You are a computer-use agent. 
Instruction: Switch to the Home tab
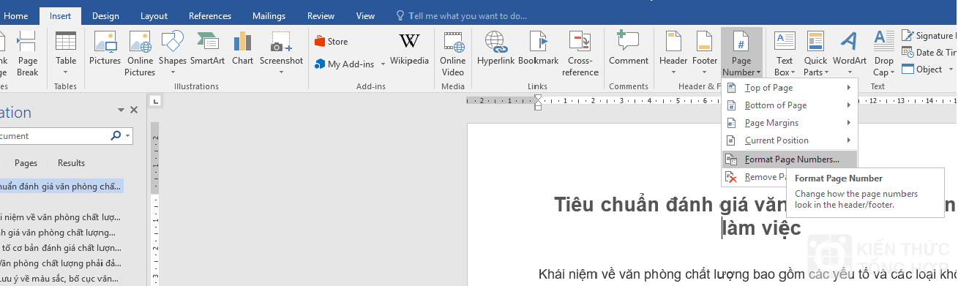pos(16,15)
